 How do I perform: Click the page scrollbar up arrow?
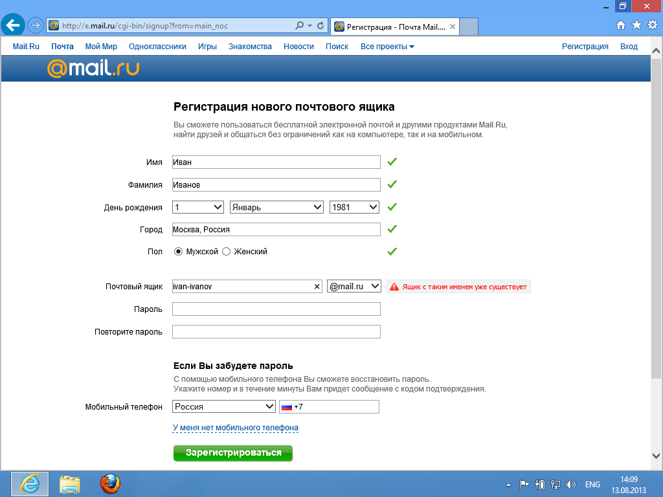pos(656,51)
